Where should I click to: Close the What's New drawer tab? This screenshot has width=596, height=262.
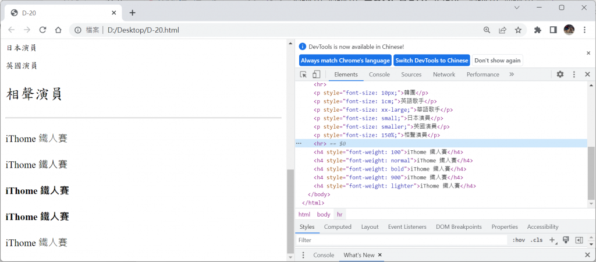coord(379,255)
